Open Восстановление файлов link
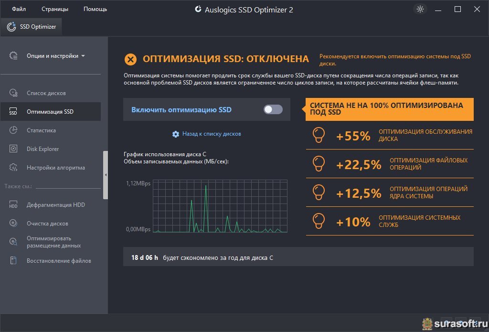 pos(59,260)
